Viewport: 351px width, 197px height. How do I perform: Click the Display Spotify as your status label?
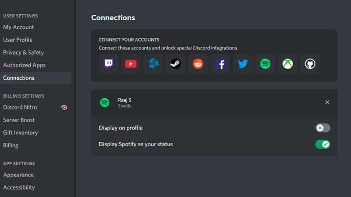(x=136, y=144)
